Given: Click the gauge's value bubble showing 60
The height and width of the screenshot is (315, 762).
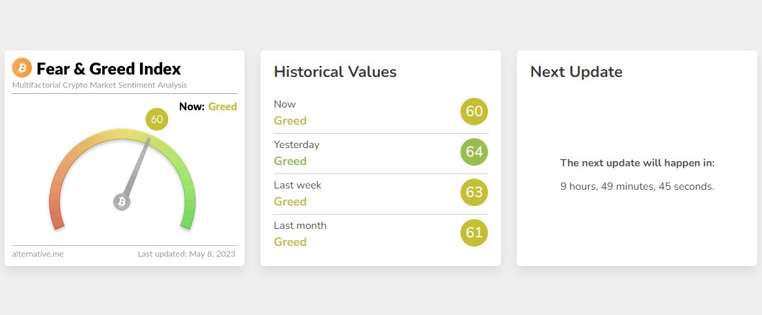Looking at the screenshot, I should coord(157,119).
